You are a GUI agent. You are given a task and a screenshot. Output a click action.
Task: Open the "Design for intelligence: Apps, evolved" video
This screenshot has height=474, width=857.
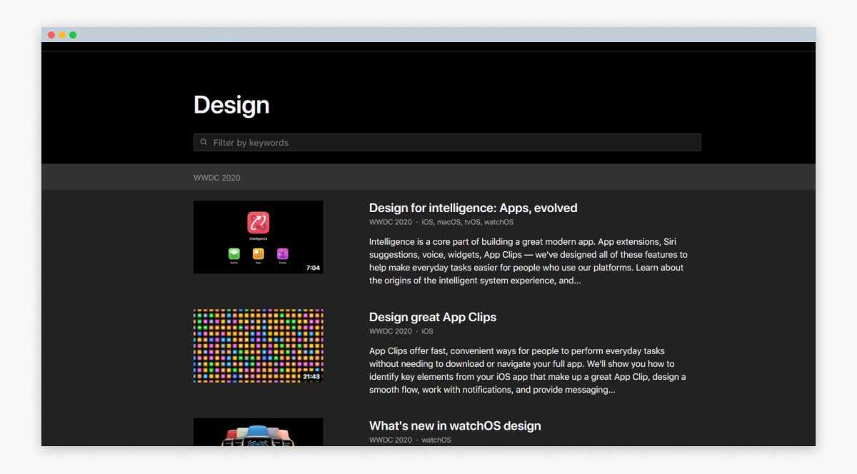coord(473,208)
